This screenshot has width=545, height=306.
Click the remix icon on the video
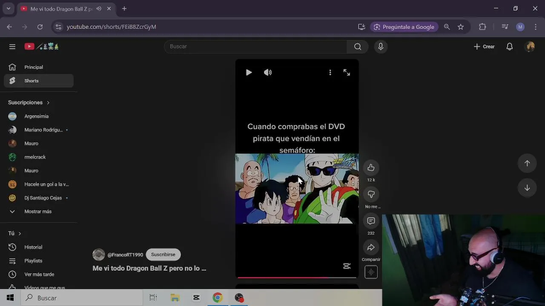click(347, 266)
